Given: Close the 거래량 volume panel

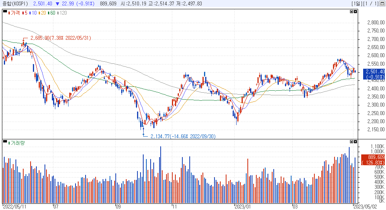Looking at the screenshot, I should click(x=355, y=142).
